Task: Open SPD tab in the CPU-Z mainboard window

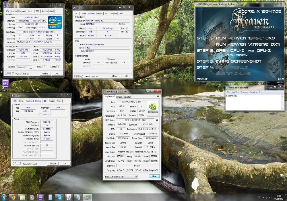Action: coord(106,13)
